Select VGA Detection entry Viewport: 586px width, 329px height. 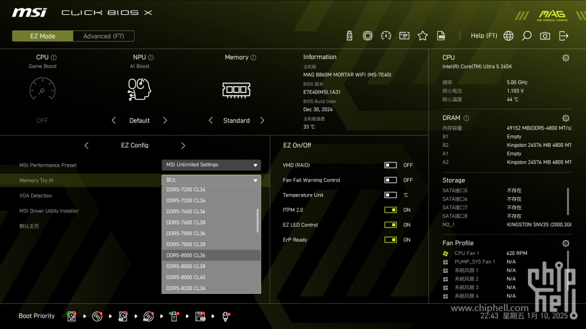(35, 196)
